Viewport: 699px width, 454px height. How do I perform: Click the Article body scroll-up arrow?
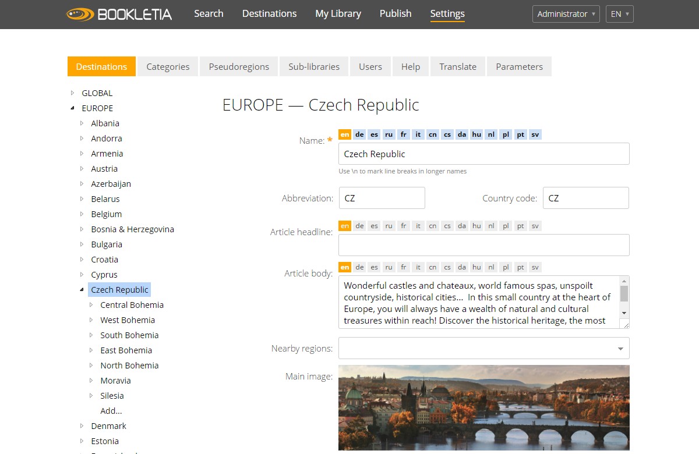[624, 281]
